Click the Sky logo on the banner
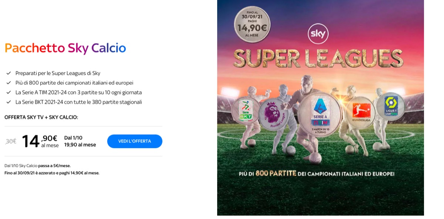444x219 pixels. 317,34
